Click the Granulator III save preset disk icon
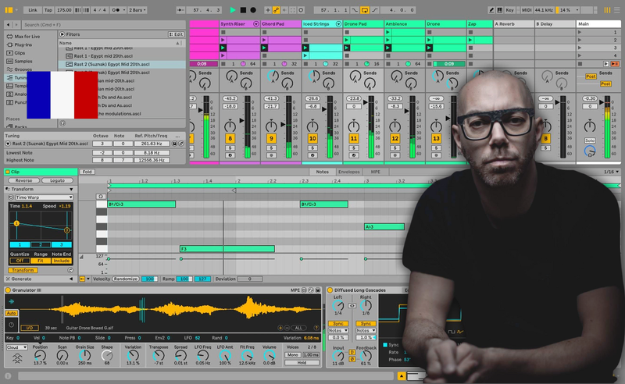625x384 pixels. [x=318, y=290]
